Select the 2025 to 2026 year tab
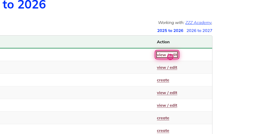265x134 pixels. click(170, 31)
